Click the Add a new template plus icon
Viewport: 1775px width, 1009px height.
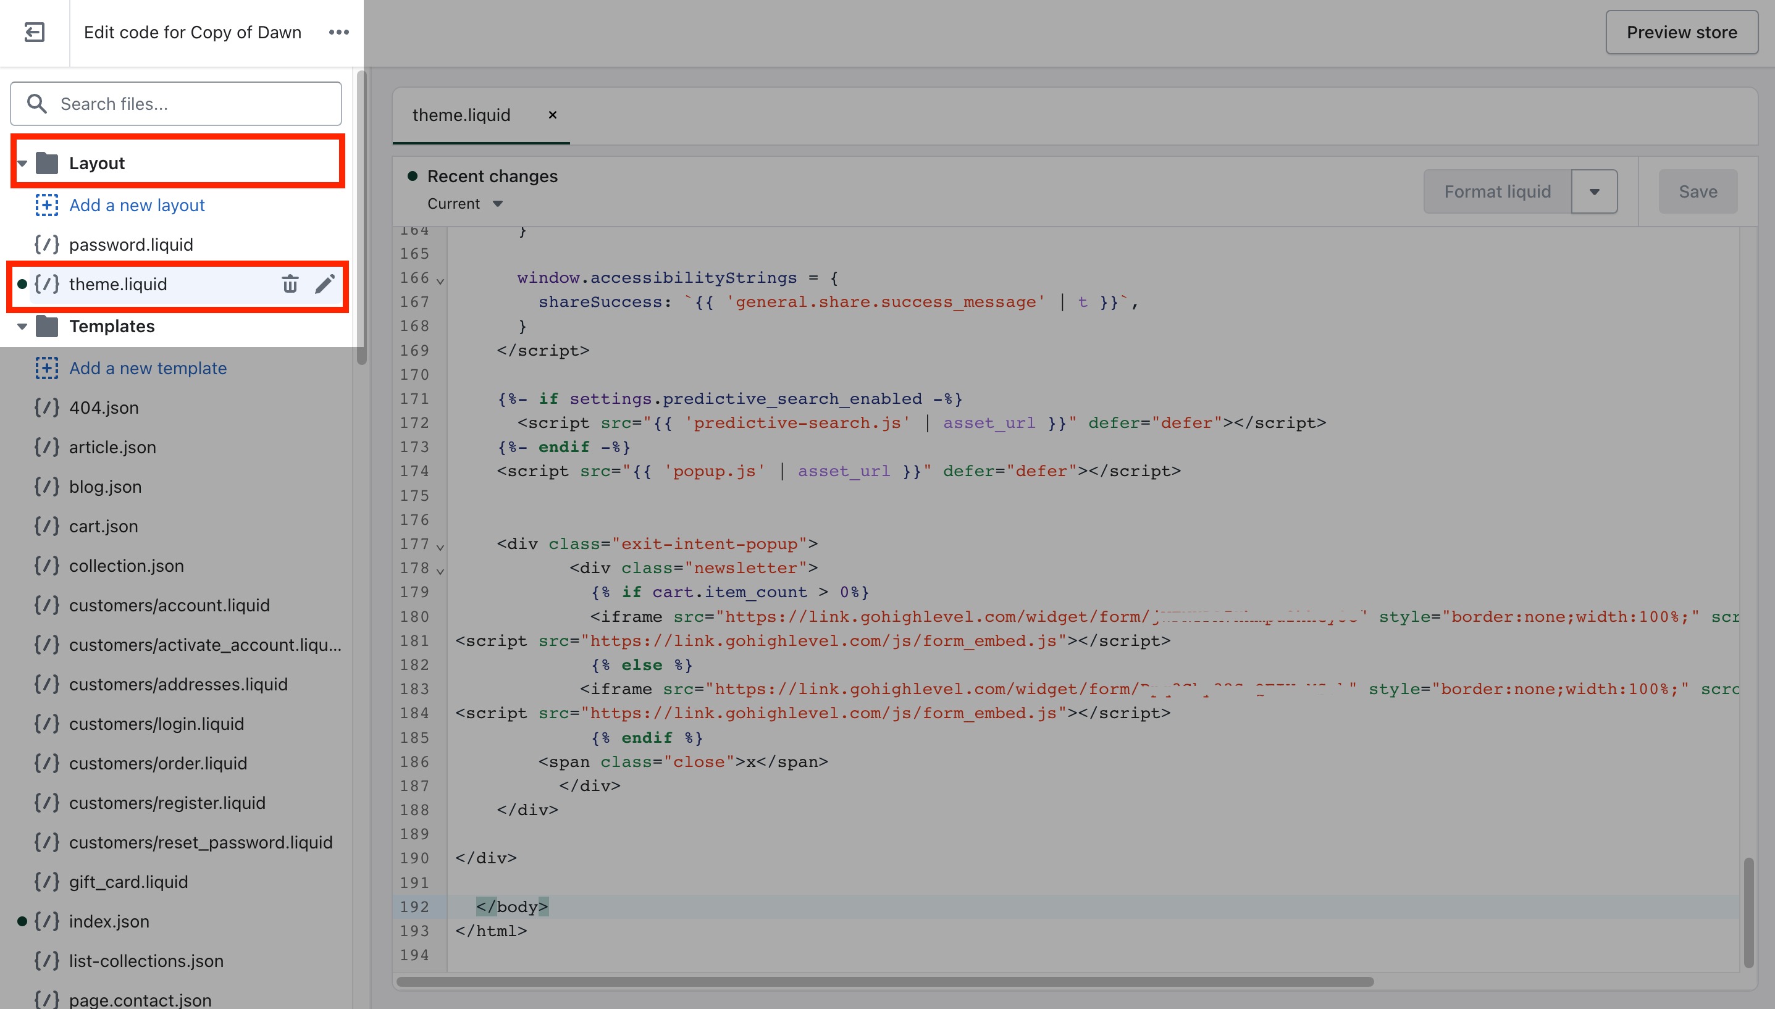pyautogui.click(x=47, y=368)
